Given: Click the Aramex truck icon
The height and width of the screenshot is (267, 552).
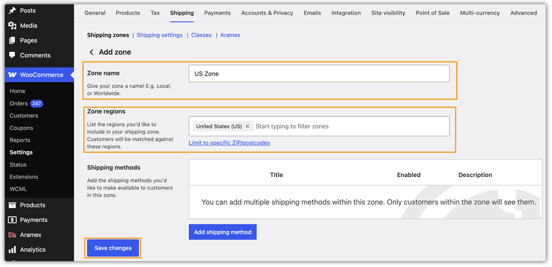Looking at the screenshot, I should tap(12, 234).
